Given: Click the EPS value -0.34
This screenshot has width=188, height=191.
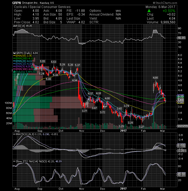Looking at the screenshot, I should (81, 14).
